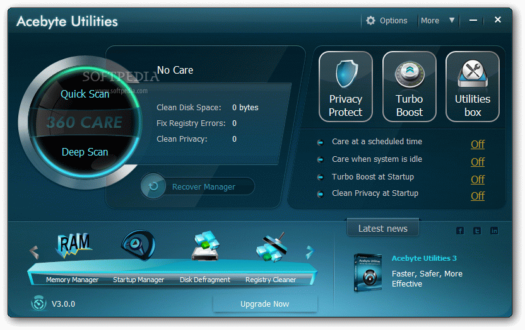Start a Quick Scan
This screenshot has width=525, height=330.
point(85,94)
